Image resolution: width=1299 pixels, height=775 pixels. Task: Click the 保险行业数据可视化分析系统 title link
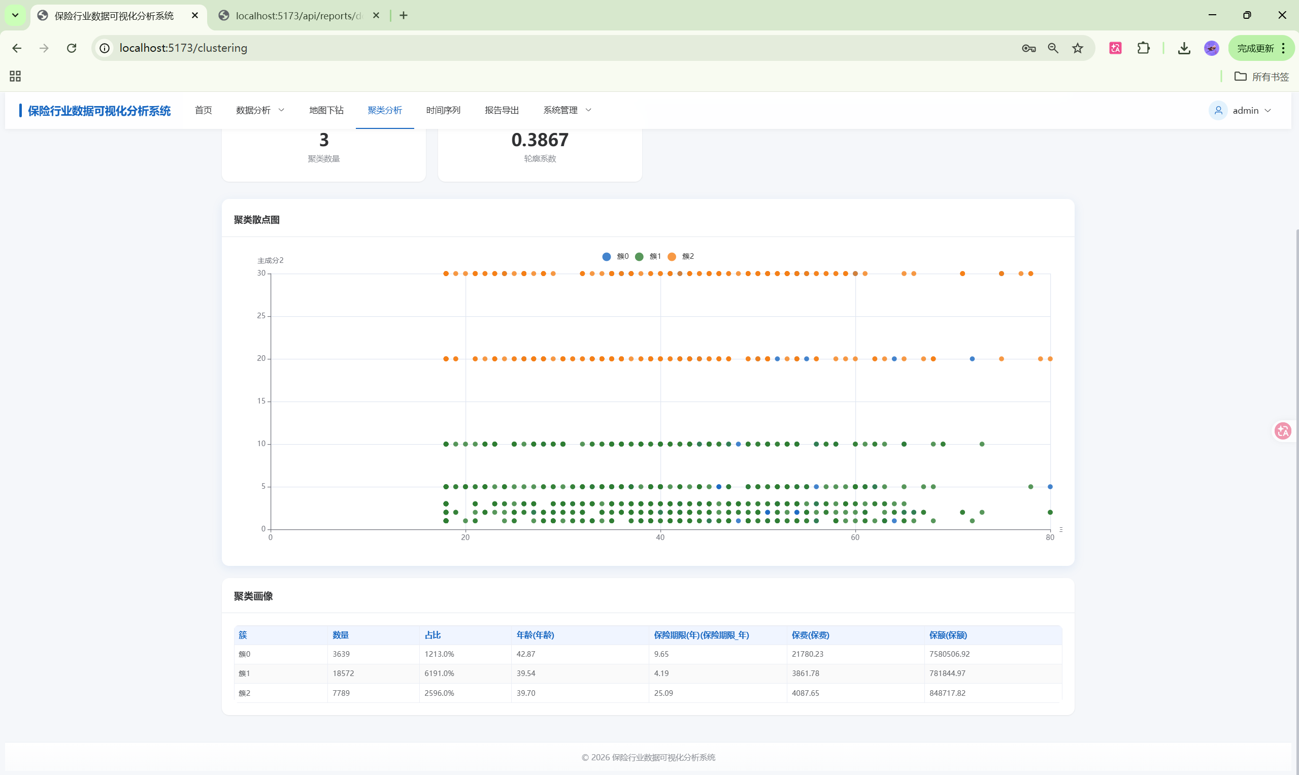tap(99, 111)
